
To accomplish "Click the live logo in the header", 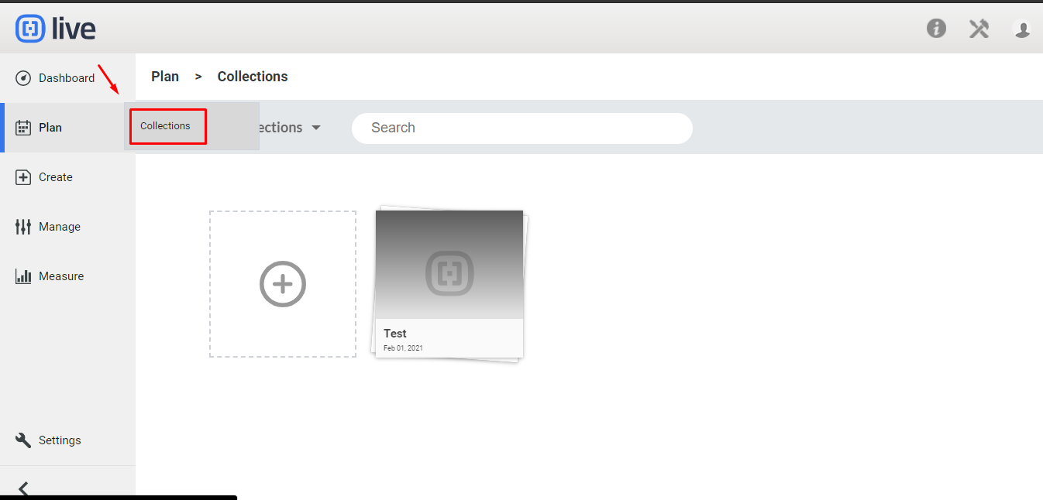I will (x=56, y=29).
